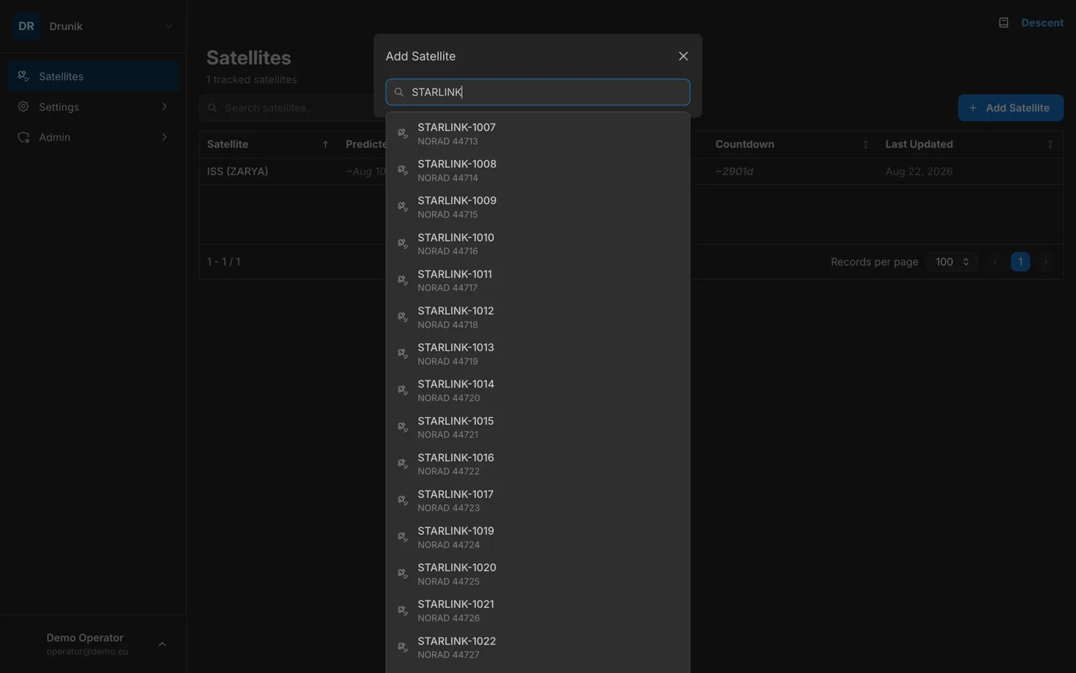
Task: Click the NORAD 44722 label
Action: [x=448, y=472]
